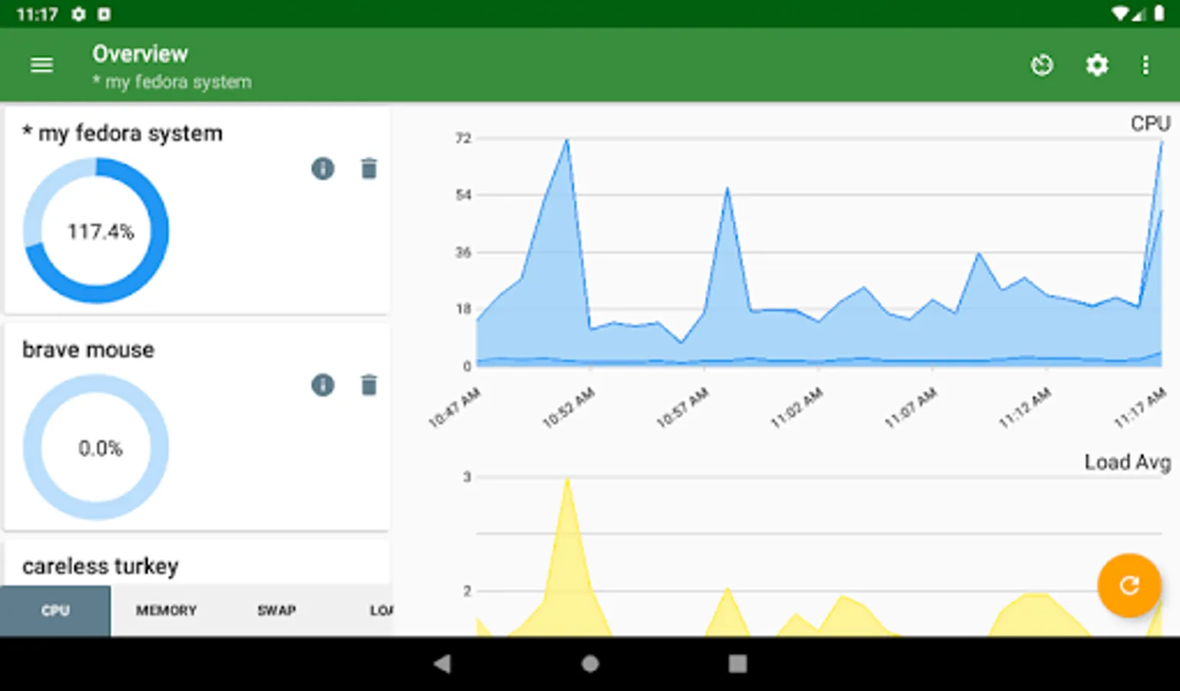The width and height of the screenshot is (1180, 691).
Task: Tap the time-range clock icon in toolbar
Action: point(1042,65)
